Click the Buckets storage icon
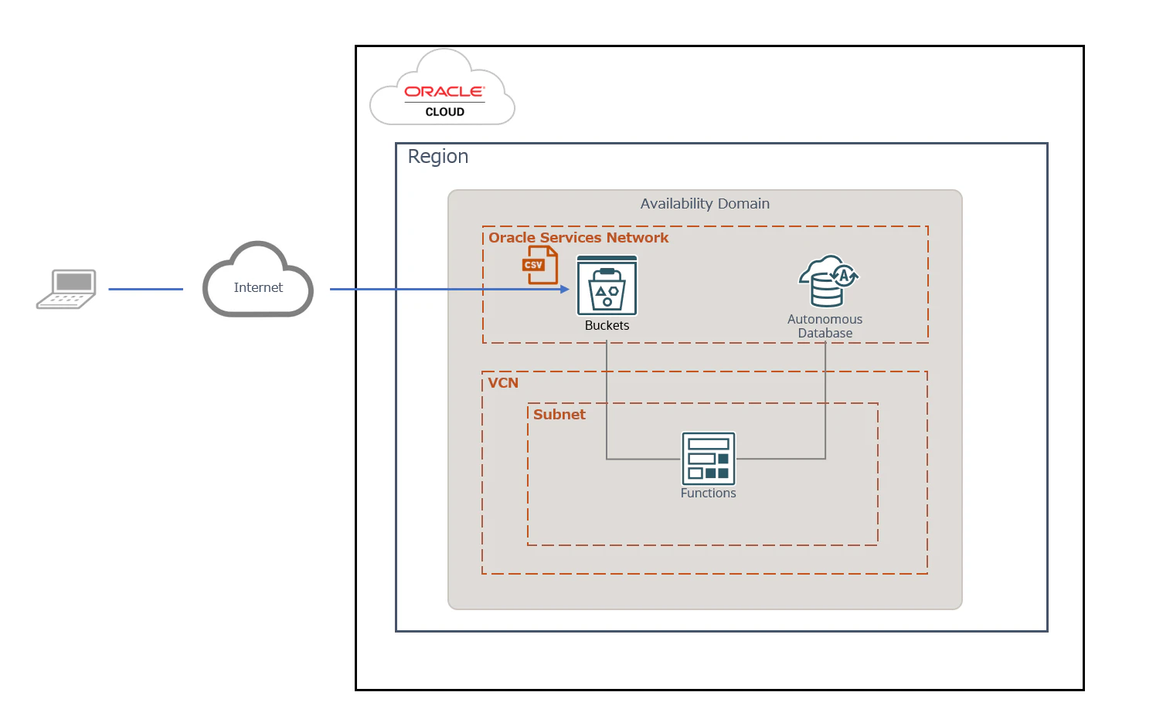This screenshot has width=1163, height=709. 607,286
